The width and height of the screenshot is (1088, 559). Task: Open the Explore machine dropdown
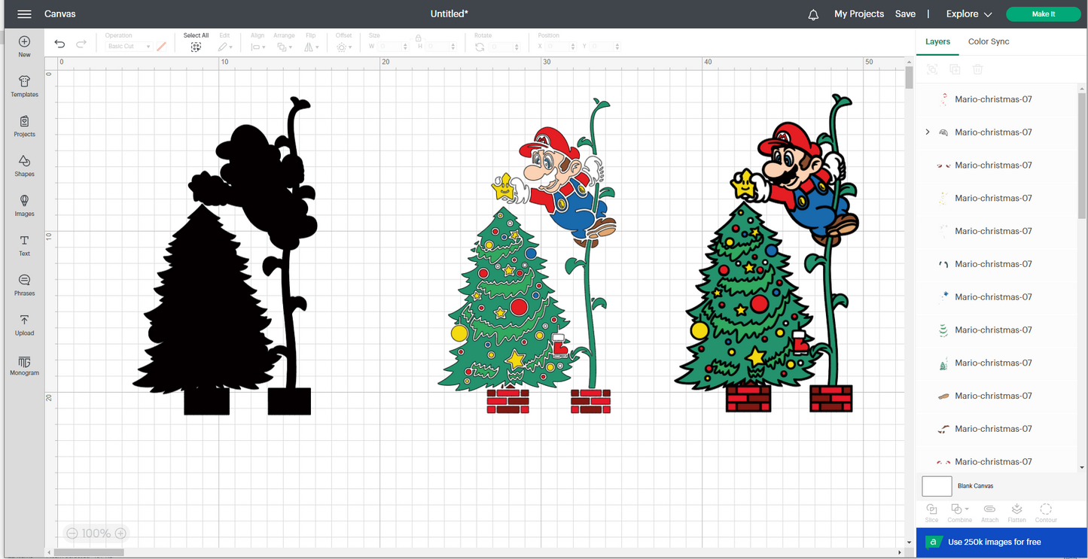click(969, 14)
